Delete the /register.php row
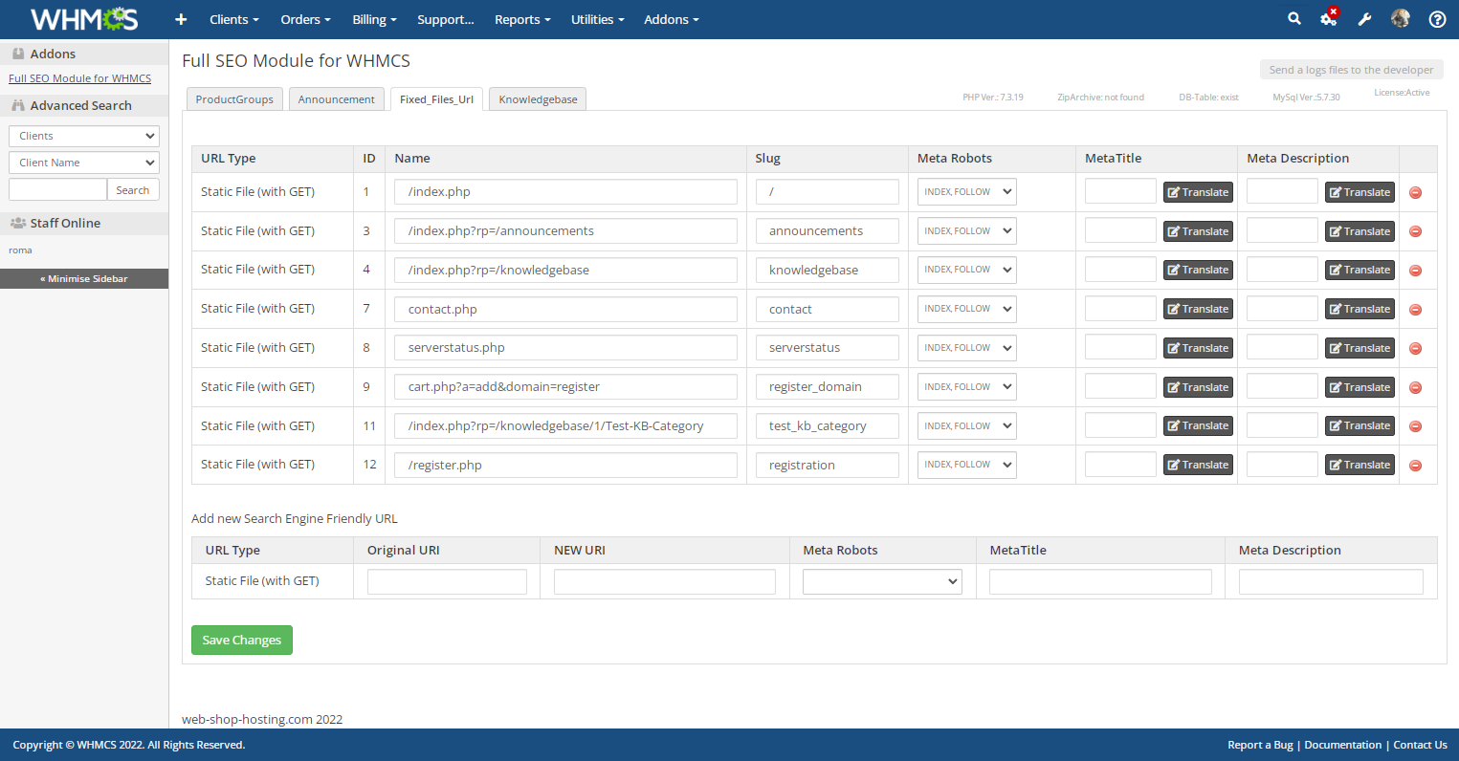The height and width of the screenshot is (761, 1459). point(1416,466)
